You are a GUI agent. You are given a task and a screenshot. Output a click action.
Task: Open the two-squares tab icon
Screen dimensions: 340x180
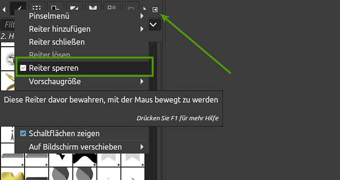click(112, 8)
